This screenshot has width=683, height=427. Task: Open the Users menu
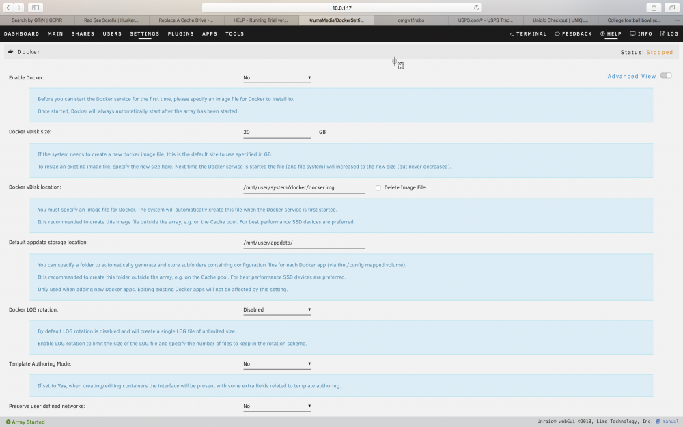tap(112, 33)
